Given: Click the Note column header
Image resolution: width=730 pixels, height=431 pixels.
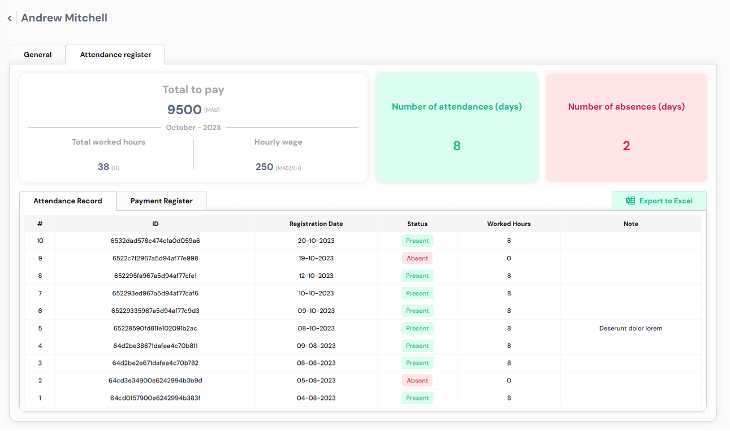Looking at the screenshot, I should (631, 224).
